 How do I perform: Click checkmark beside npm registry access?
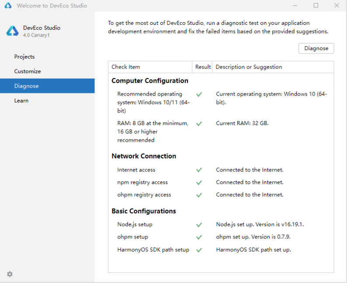click(199, 183)
